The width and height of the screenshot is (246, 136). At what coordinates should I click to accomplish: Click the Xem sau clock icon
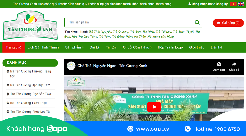click(219, 64)
